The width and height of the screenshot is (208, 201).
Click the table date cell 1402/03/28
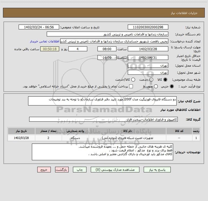[21, 138]
